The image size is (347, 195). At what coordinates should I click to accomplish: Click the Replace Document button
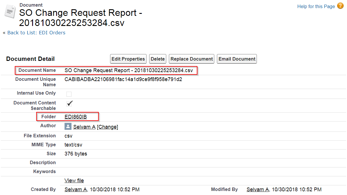tap(192, 59)
